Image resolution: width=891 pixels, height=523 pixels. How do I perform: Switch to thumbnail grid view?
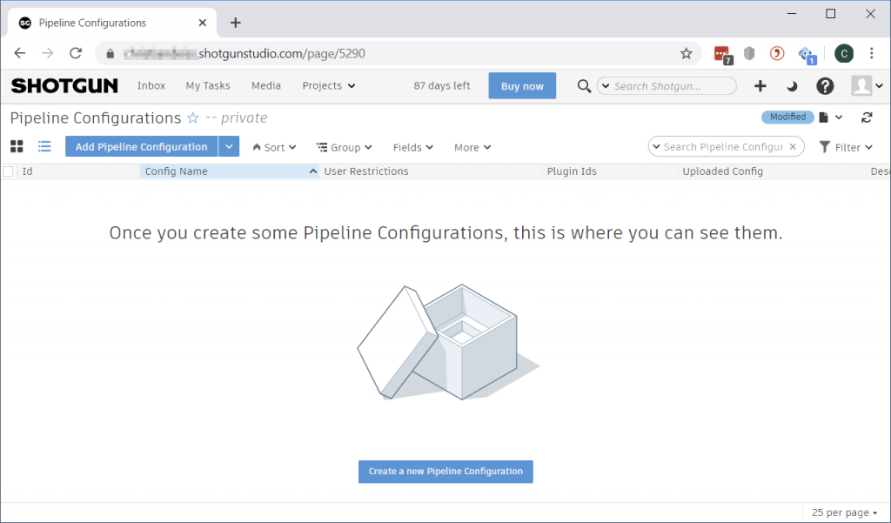[x=16, y=146]
